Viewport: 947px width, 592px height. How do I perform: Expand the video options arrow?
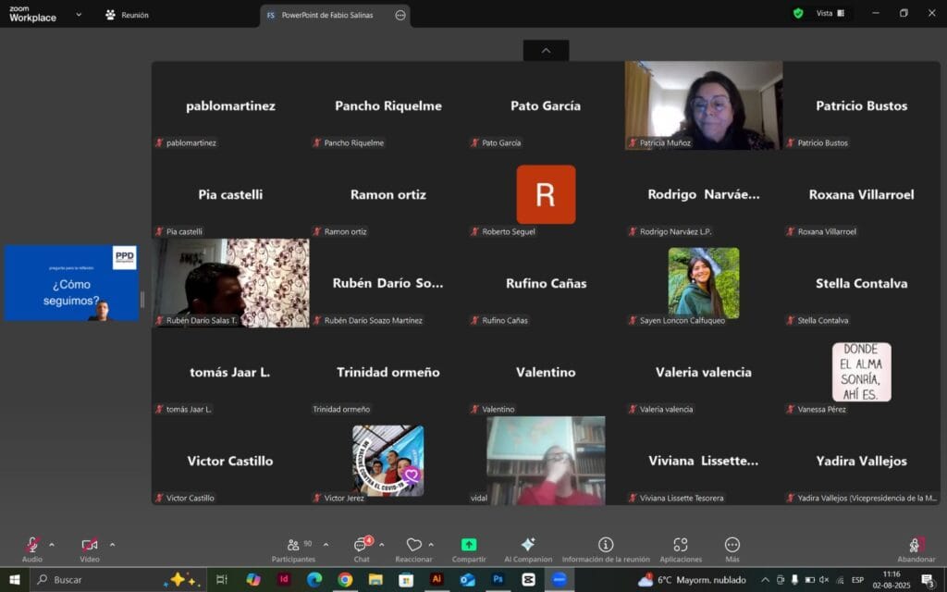click(x=112, y=545)
